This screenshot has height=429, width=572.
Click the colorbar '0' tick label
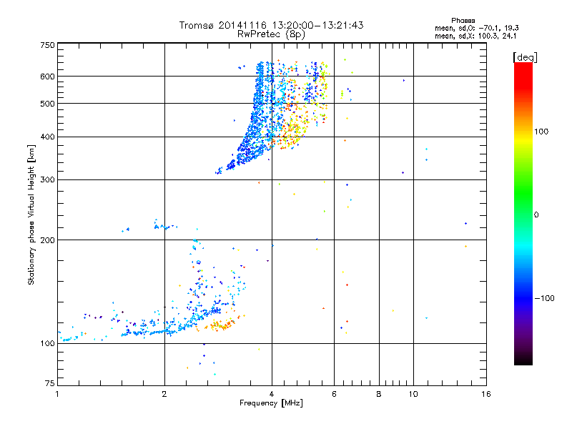536,215
